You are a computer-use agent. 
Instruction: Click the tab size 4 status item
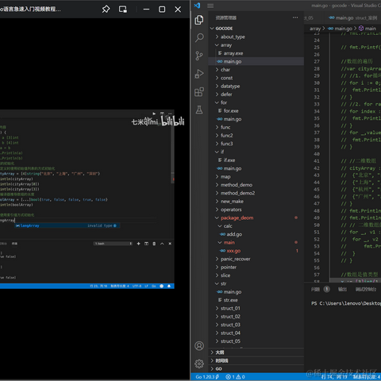[x=367, y=377]
